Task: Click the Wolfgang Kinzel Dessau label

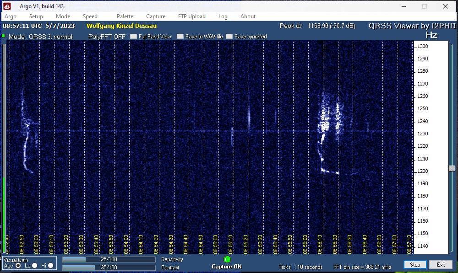Action: [121, 26]
